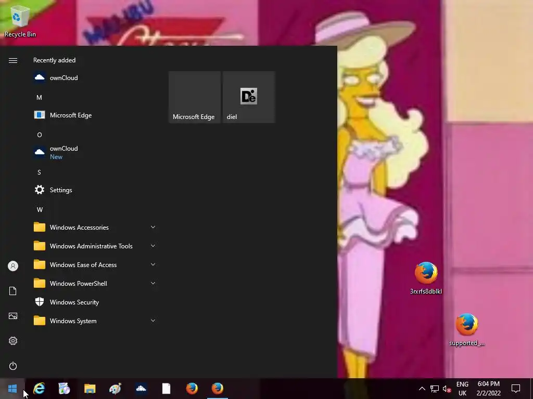Open the clock showing 6:04 PM

click(488, 389)
